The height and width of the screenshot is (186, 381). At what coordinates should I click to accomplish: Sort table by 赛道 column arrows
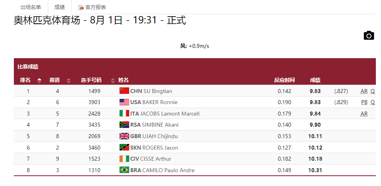69,80
